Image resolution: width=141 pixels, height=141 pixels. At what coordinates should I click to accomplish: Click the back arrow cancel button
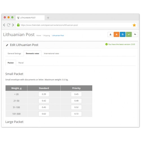(x=135, y=34)
